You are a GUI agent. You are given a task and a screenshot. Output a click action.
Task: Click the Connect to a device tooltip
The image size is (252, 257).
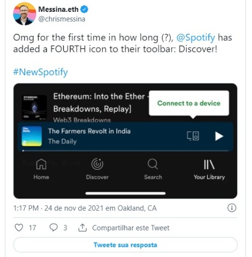[x=189, y=103]
